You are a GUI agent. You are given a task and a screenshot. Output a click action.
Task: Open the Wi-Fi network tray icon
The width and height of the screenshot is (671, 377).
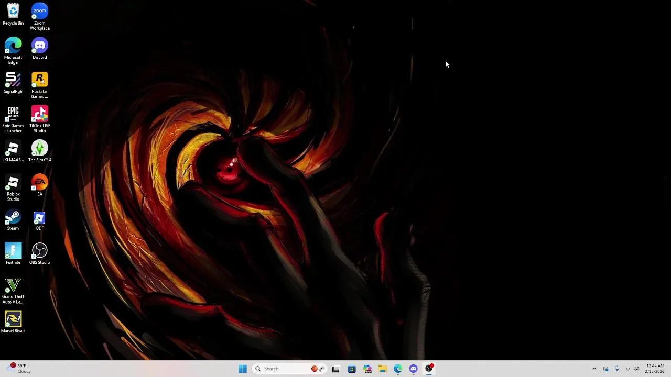[627, 369]
